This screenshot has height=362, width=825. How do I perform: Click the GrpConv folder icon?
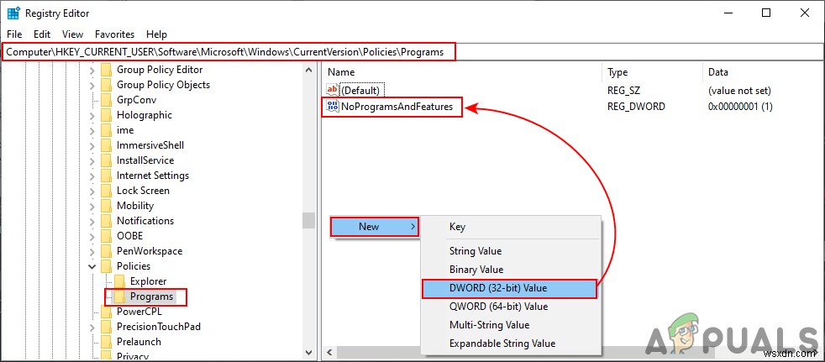[107, 100]
